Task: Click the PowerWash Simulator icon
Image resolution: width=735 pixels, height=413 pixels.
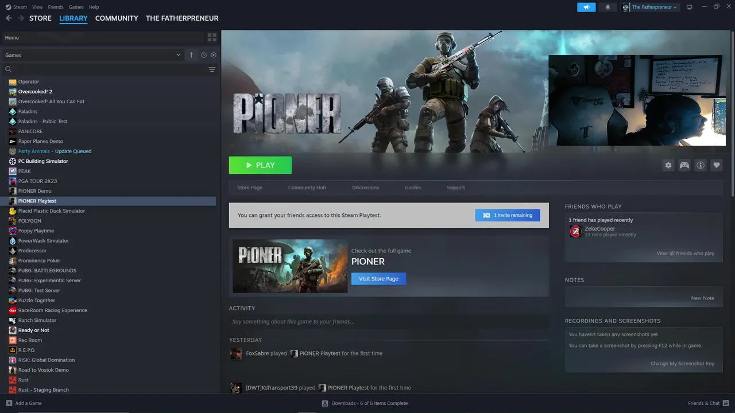Action: coord(13,241)
